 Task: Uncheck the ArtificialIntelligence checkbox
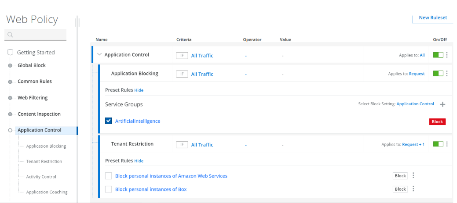coord(108,121)
